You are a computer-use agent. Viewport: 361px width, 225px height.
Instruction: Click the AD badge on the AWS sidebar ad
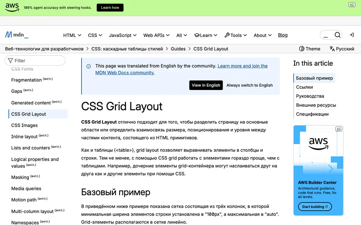pos(338,129)
